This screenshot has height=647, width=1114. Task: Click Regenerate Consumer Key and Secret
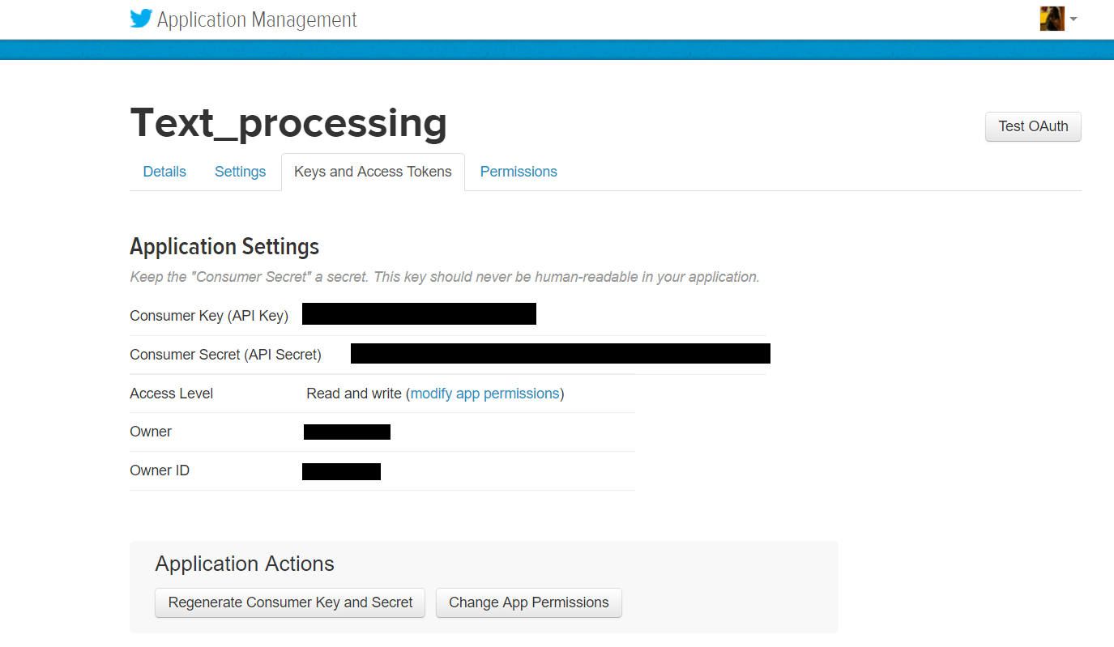pyautogui.click(x=290, y=602)
